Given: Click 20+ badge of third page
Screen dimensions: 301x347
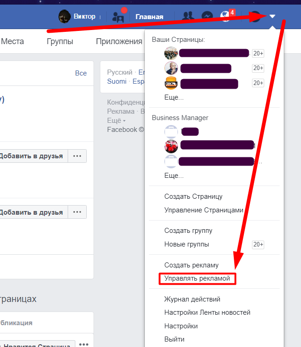Looking at the screenshot, I should [x=258, y=83].
